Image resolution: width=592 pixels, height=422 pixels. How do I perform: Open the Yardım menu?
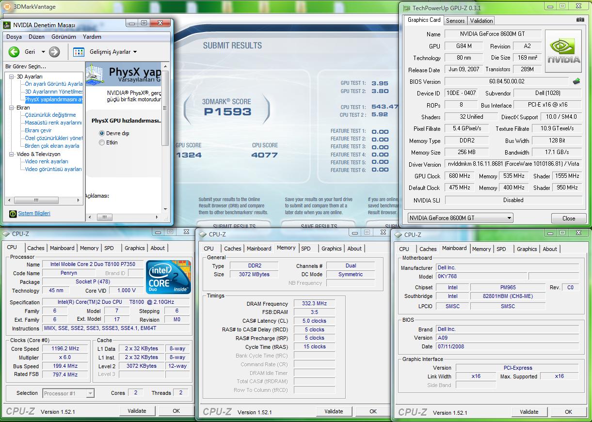(x=92, y=37)
